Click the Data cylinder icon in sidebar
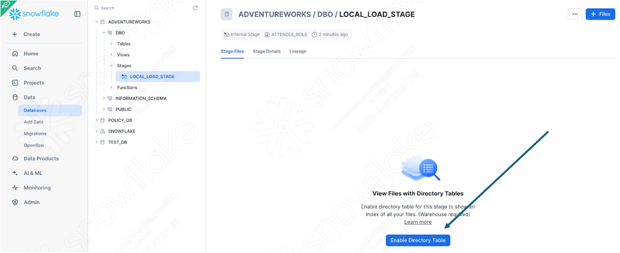Image resolution: width=620 pixels, height=253 pixels. coord(15,98)
